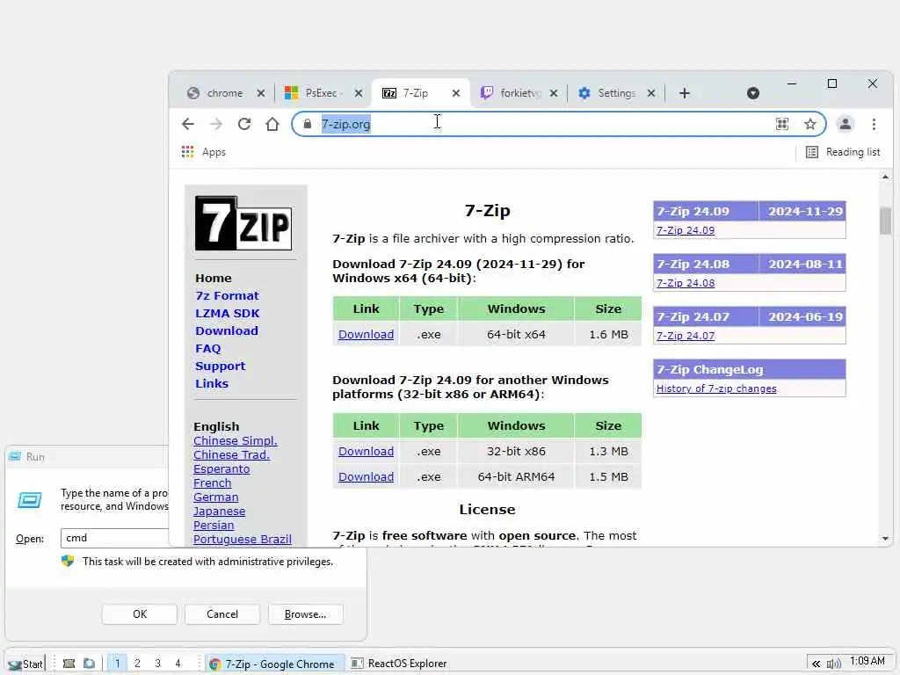Switch language to French
900x675 pixels.
coord(213,483)
